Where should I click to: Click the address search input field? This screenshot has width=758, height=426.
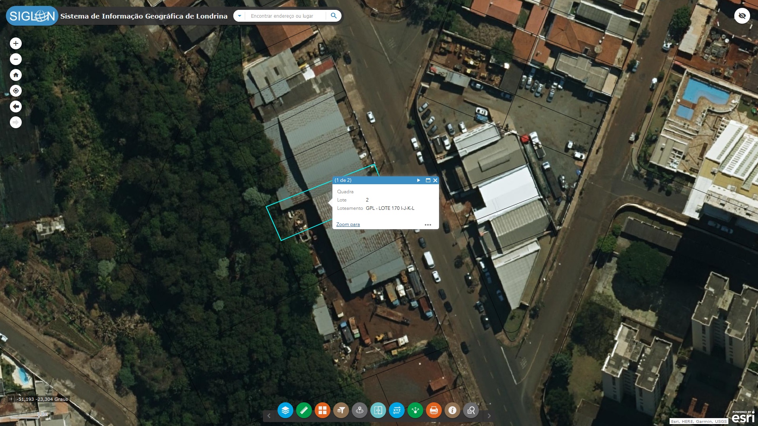click(x=285, y=16)
